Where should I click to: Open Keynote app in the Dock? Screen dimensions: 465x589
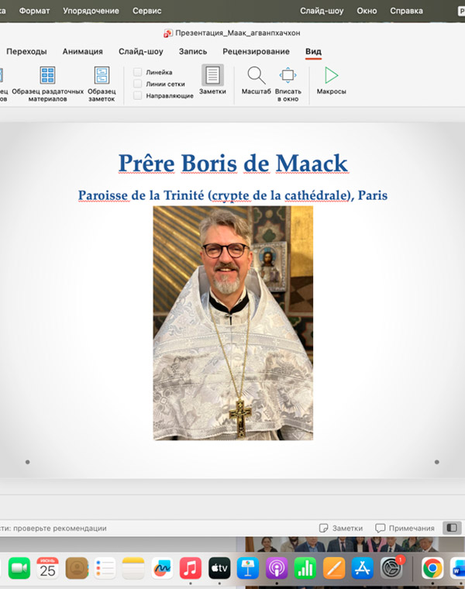(248, 568)
